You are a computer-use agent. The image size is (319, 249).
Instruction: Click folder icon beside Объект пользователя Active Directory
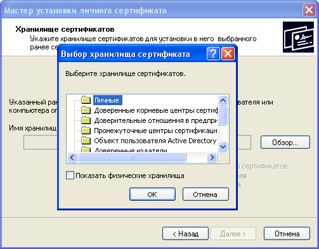tap(86, 141)
